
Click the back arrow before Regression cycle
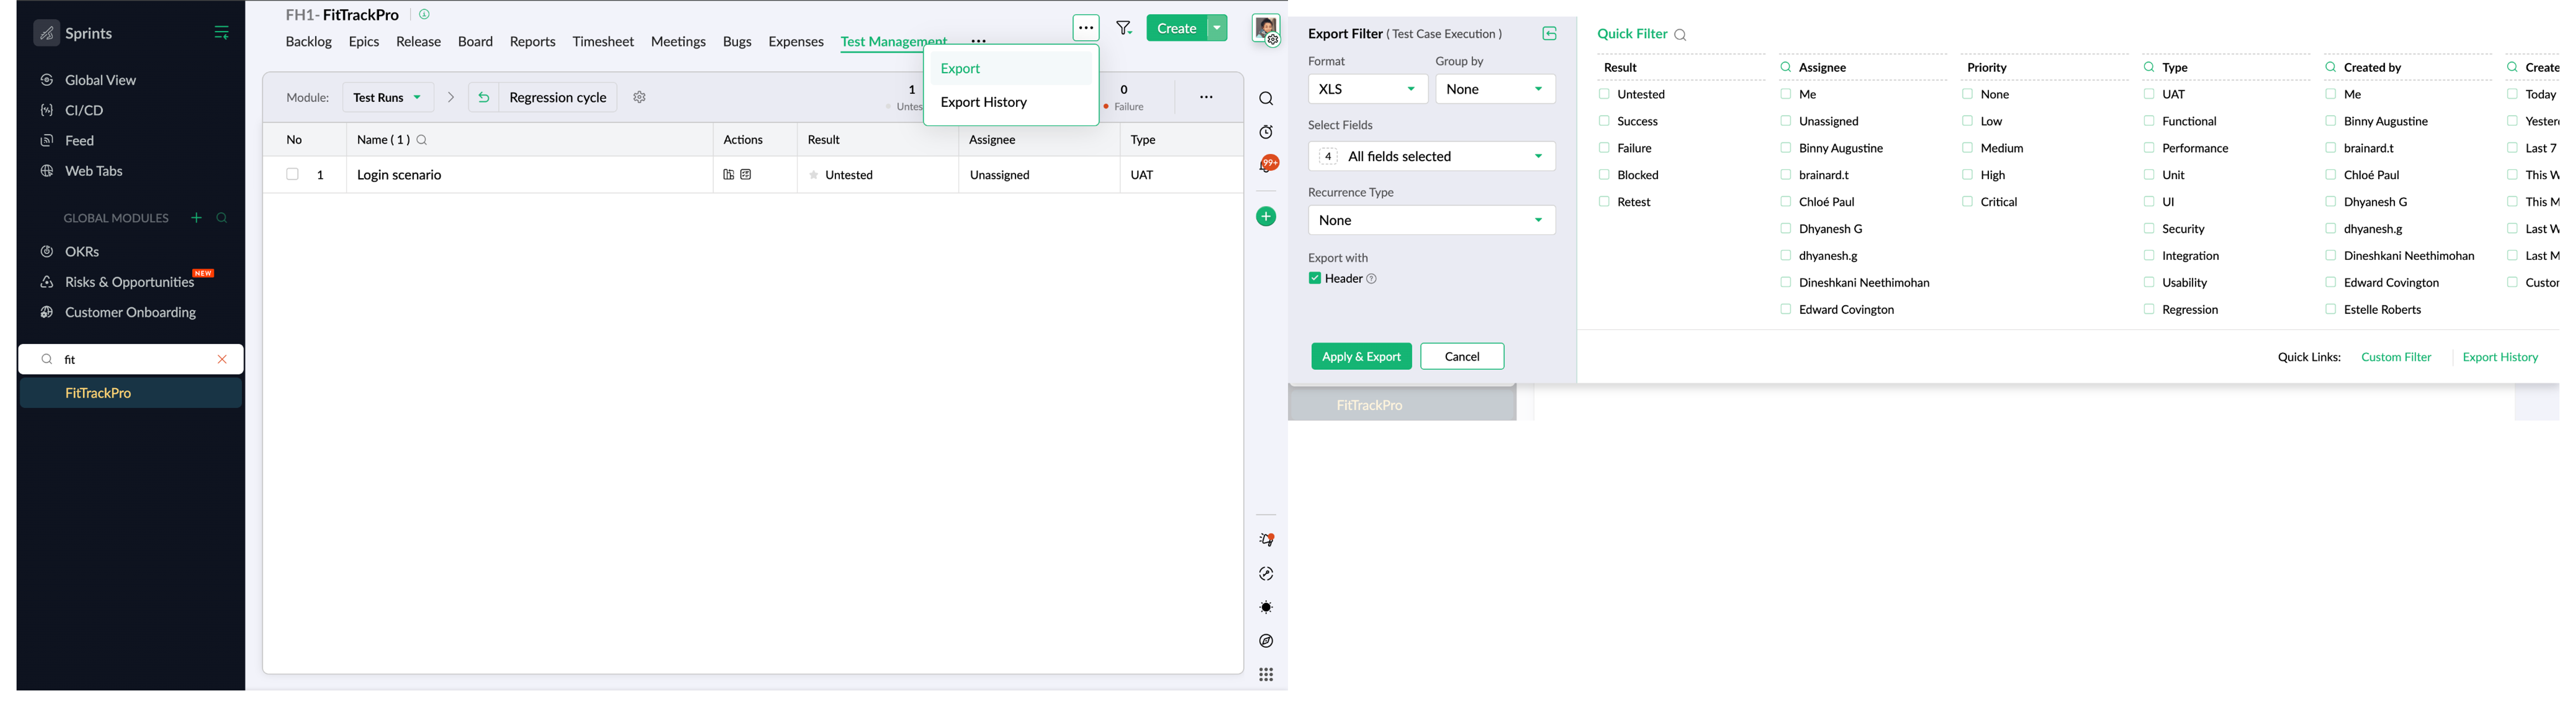coord(484,97)
